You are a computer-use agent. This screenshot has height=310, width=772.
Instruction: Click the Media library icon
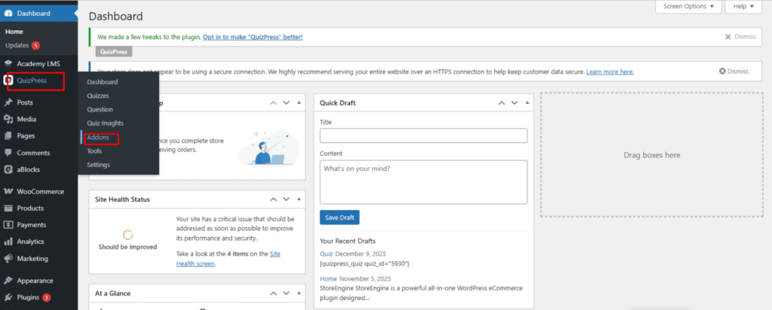tap(8, 120)
